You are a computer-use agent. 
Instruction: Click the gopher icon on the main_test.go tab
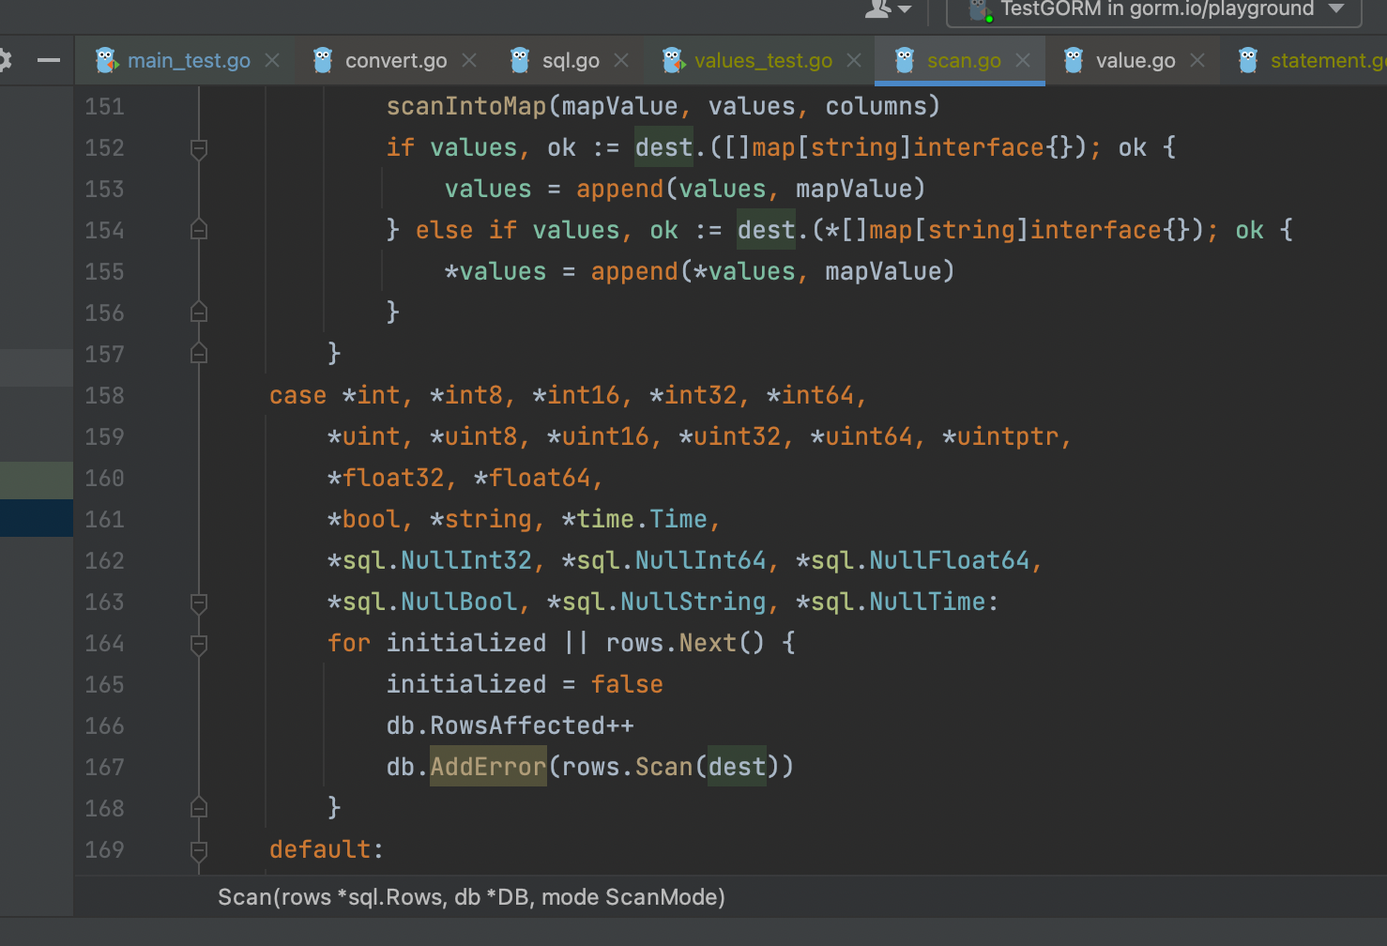click(x=103, y=60)
